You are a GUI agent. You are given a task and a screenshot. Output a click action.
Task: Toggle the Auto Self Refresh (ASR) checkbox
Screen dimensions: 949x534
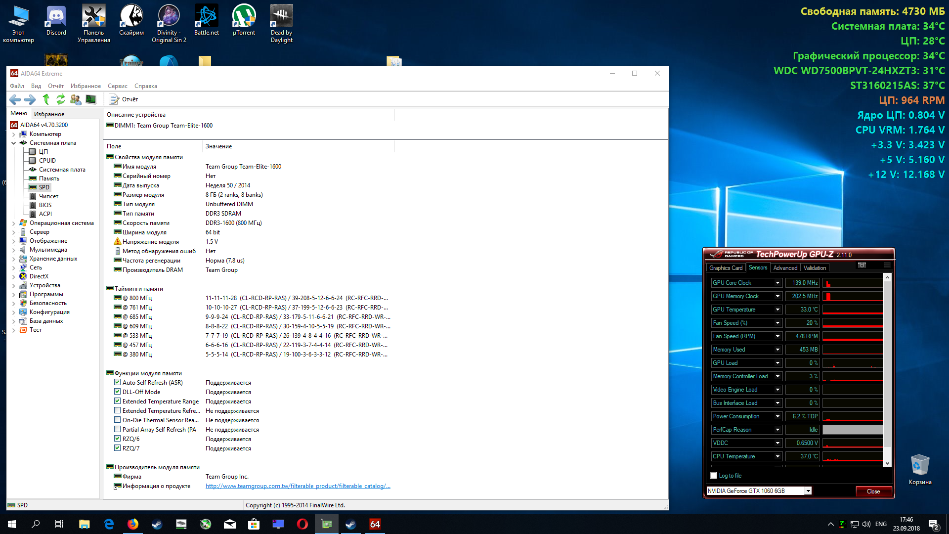[118, 382]
